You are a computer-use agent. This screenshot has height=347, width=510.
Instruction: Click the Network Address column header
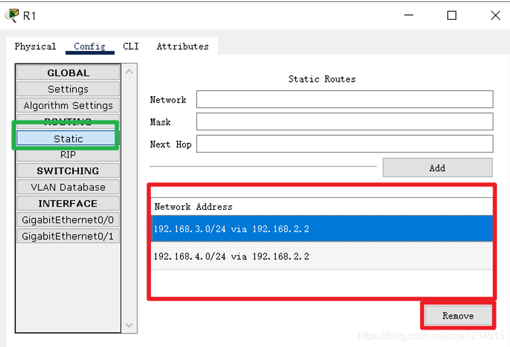322,207
